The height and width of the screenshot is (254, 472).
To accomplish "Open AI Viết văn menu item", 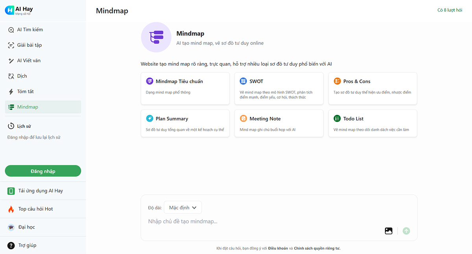I will click(43, 61).
